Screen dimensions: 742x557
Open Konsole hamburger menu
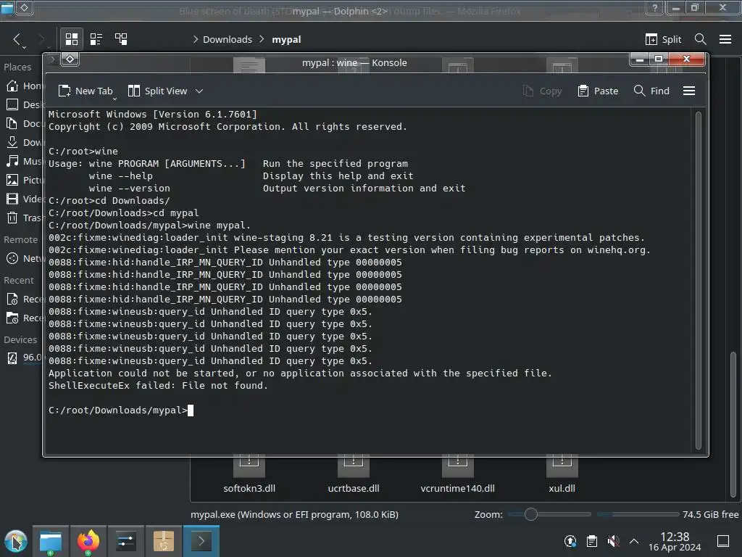coord(689,91)
